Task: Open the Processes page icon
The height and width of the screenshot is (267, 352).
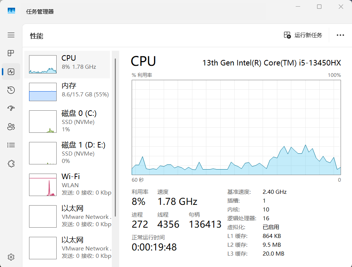Action: 11,53
